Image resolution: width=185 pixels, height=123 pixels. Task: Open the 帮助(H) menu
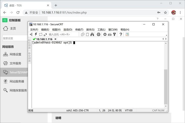tap(125, 29)
